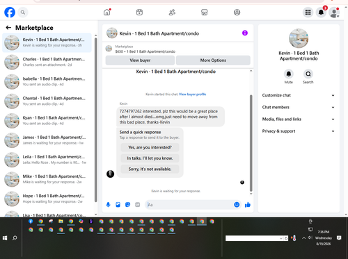Open File Explorer from the taskbar
This screenshot has height=259, width=348.
(x=61, y=222)
